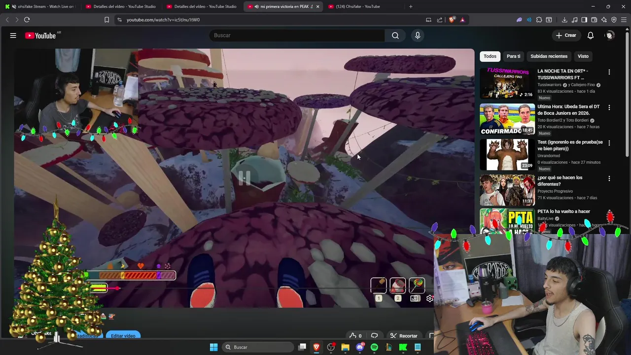Open Leo AI sparkle icon

(604, 20)
